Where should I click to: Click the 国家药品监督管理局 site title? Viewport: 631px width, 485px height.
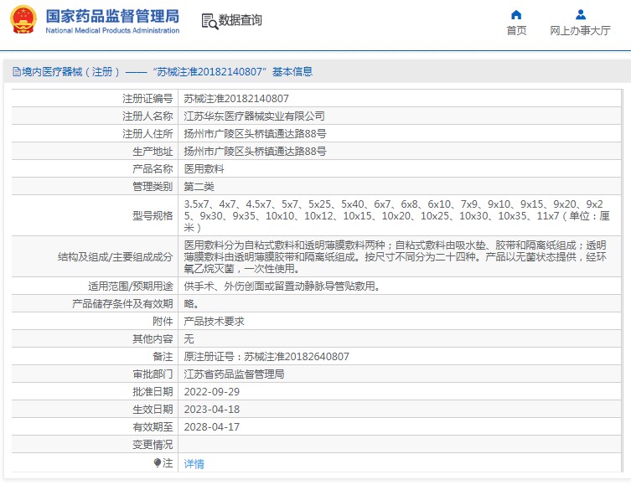111,16
